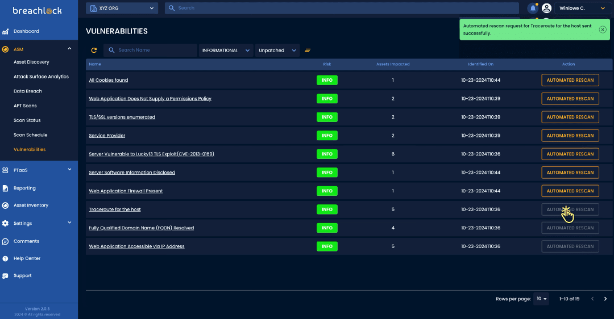Expand the PTaaS sidebar section
The width and height of the screenshot is (614, 319).
70,170
